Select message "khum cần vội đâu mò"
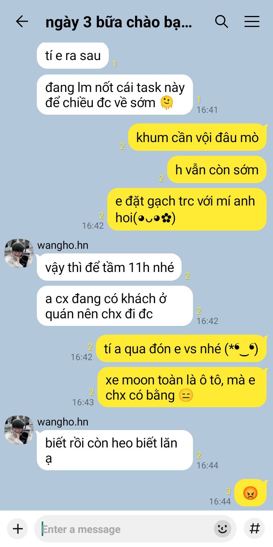Screen dimensions: 273x547 198,137
